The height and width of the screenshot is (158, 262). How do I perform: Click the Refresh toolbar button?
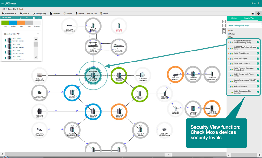tap(67, 14)
